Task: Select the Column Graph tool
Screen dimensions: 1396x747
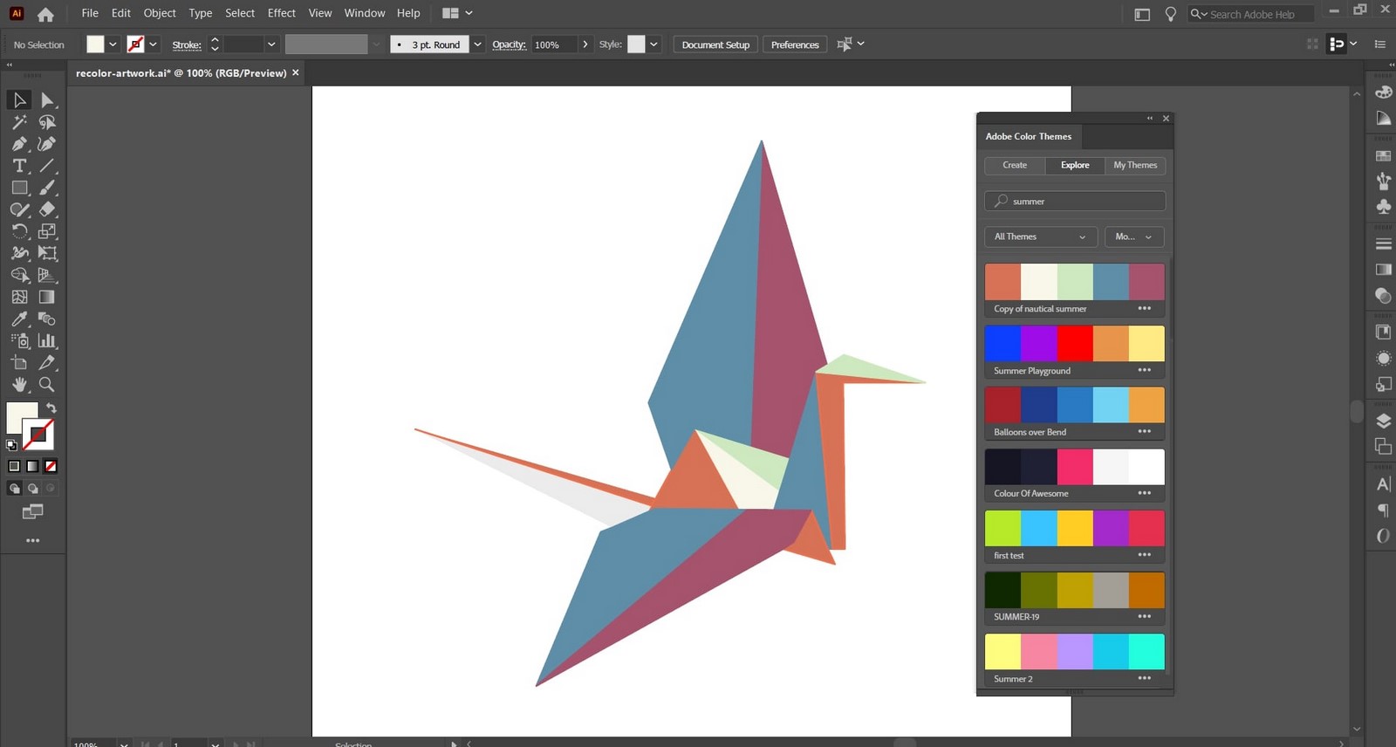Action: point(47,340)
